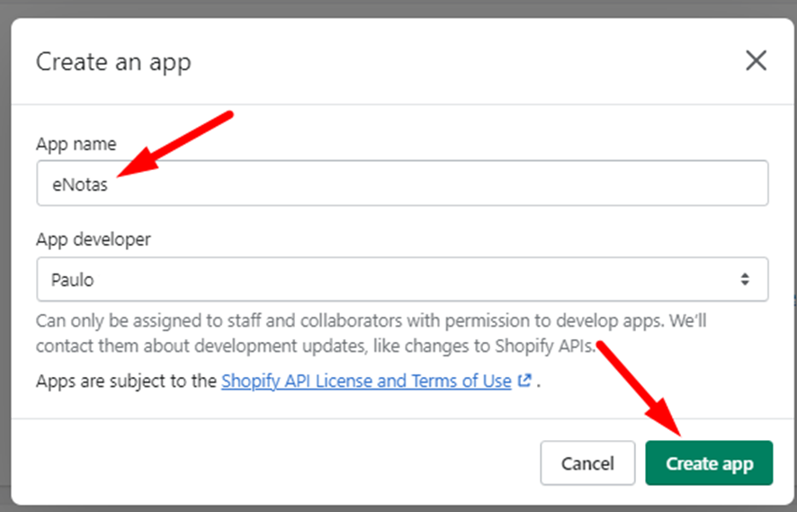Open Shopify API License and Terms of Use

366,381
